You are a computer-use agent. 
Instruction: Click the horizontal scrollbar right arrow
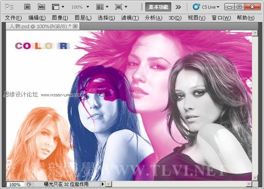tap(249, 184)
